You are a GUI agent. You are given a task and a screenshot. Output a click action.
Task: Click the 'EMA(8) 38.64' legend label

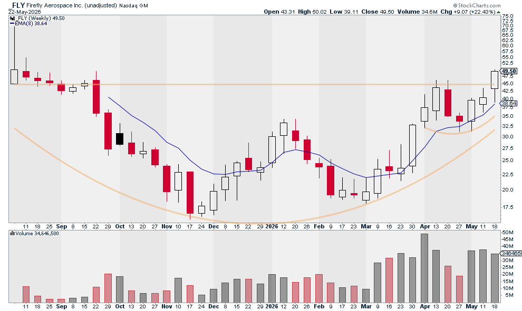(31, 24)
